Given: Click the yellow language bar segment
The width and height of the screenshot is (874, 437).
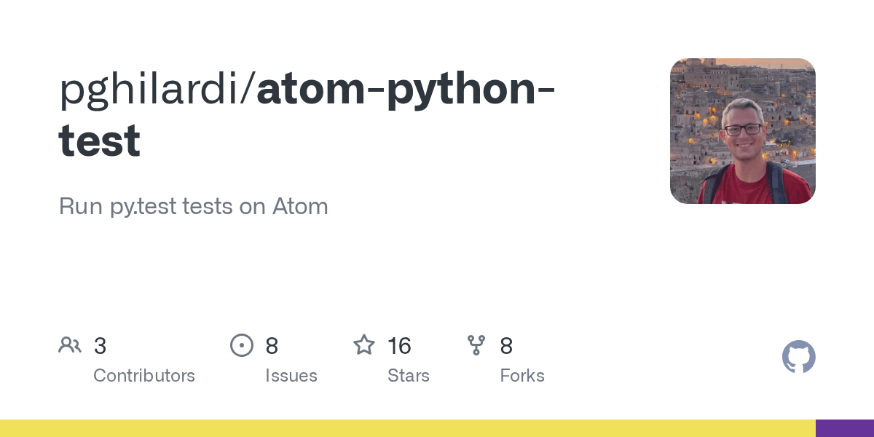Looking at the screenshot, I should 408,428.
